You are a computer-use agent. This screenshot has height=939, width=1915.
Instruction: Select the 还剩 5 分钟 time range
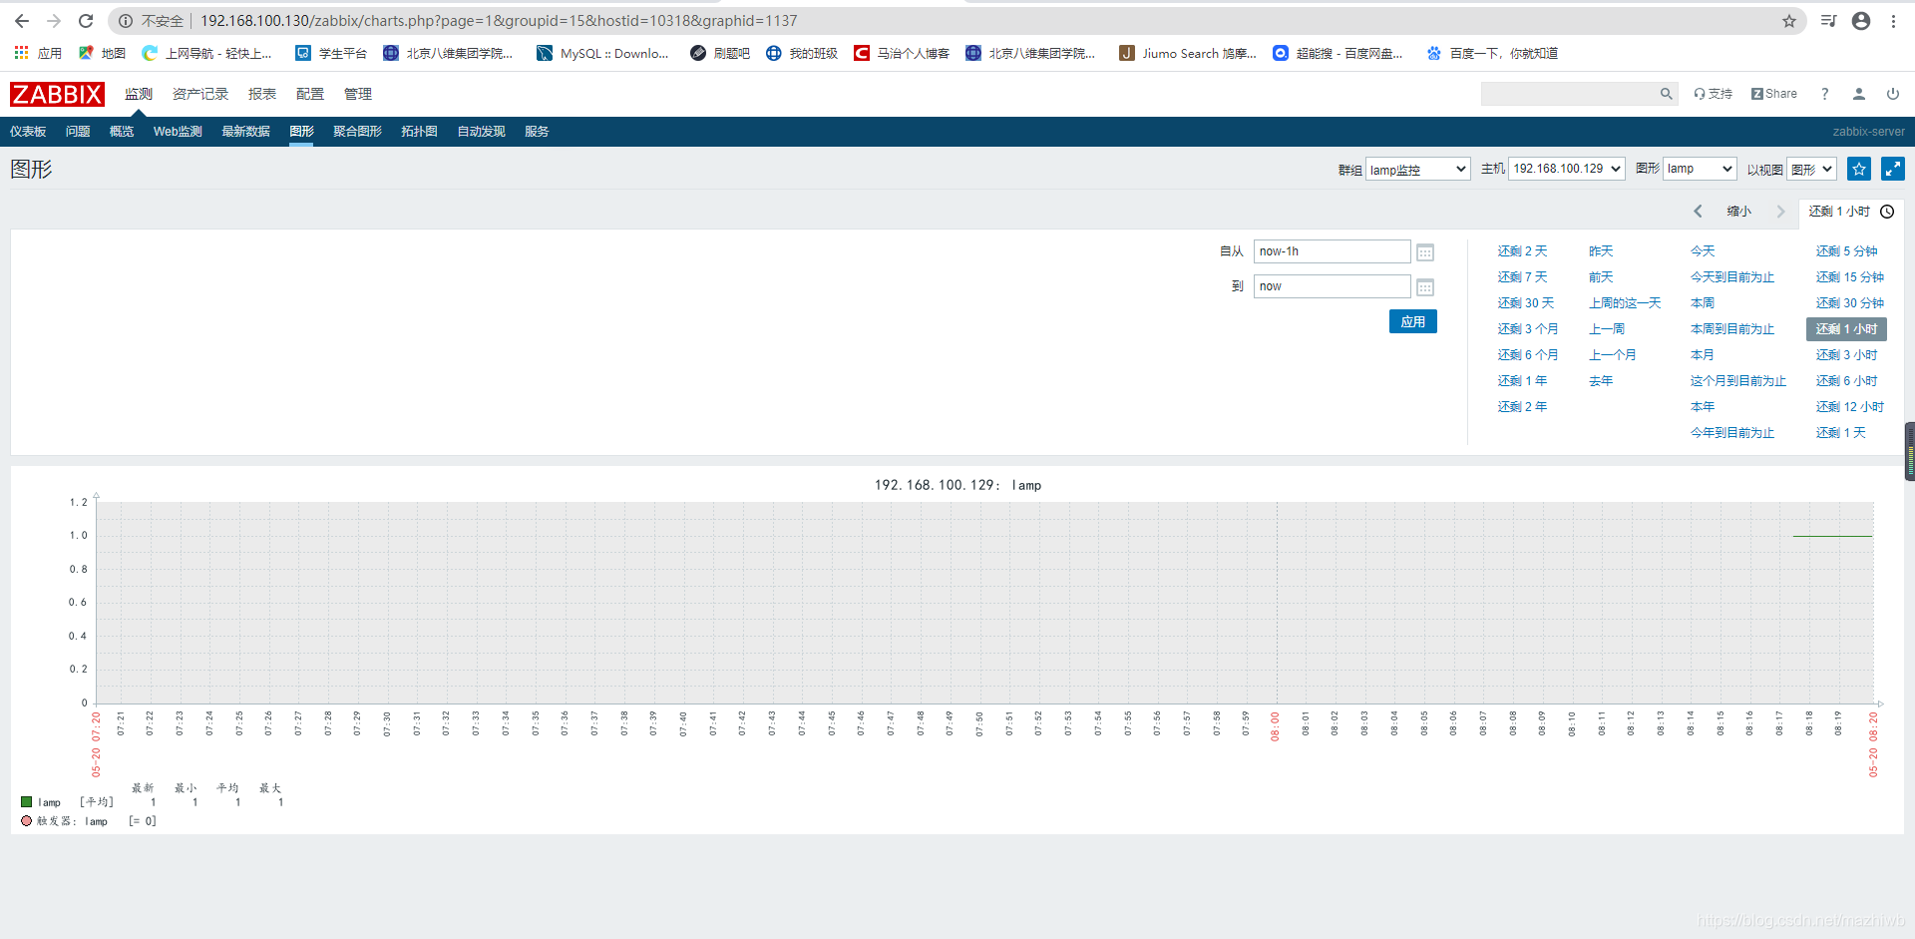[1846, 251]
